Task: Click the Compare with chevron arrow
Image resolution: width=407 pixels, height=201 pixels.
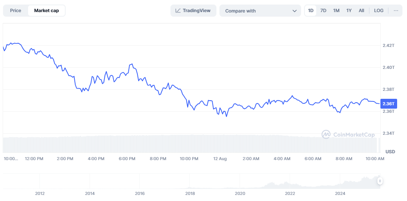Action: pos(295,11)
